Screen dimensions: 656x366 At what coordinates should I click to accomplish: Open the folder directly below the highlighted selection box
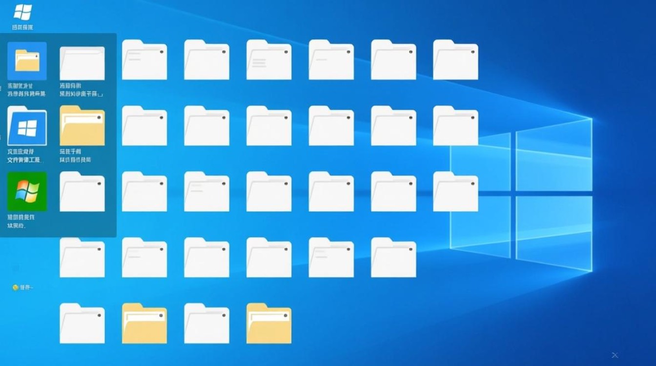[x=82, y=256]
